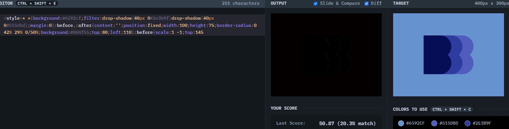Click 'scale:1 -1' in the code
The width and height of the screenshot is (509, 129).
[169, 32]
